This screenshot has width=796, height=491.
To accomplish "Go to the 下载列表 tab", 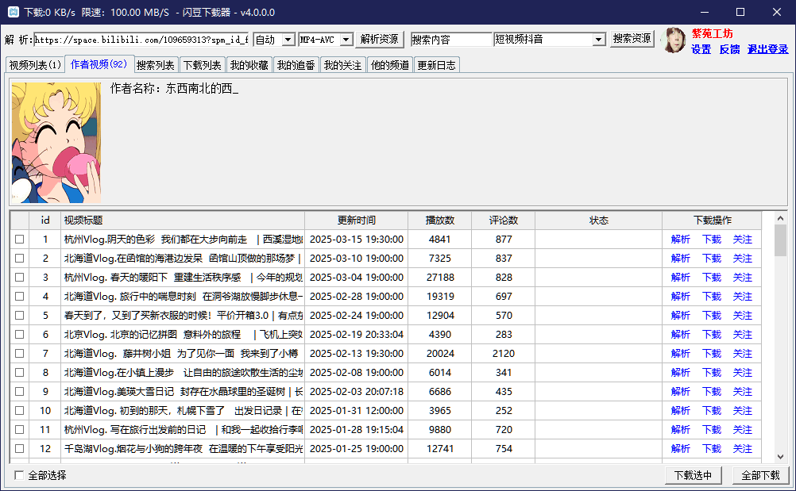I will (203, 65).
